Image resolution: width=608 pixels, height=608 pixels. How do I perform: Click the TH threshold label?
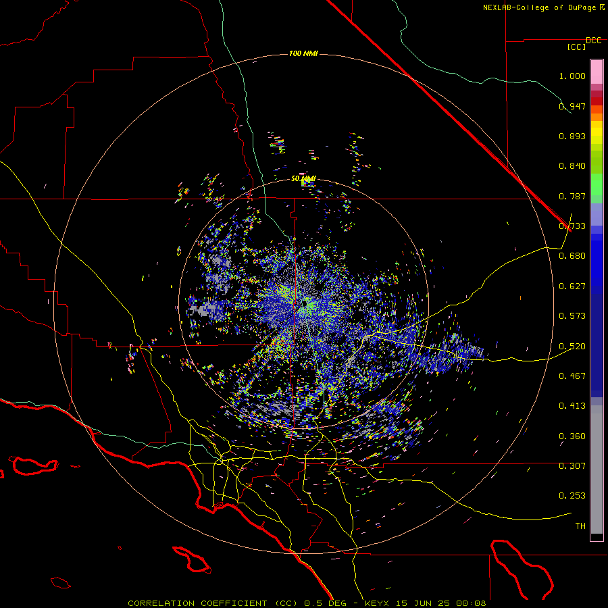tap(580, 526)
